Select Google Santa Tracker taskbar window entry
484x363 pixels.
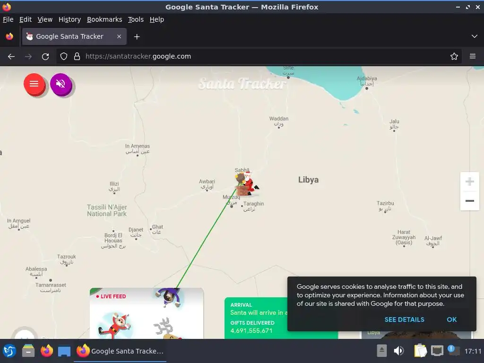coord(120,351)
